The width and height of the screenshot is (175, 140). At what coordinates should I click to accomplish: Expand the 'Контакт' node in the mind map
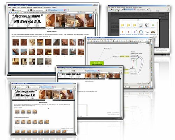coord(111,48)
